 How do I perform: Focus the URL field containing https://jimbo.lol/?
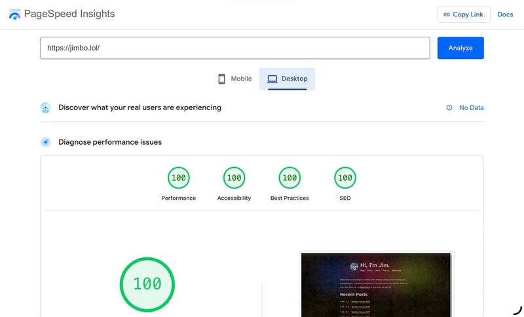tap(235, 48)
